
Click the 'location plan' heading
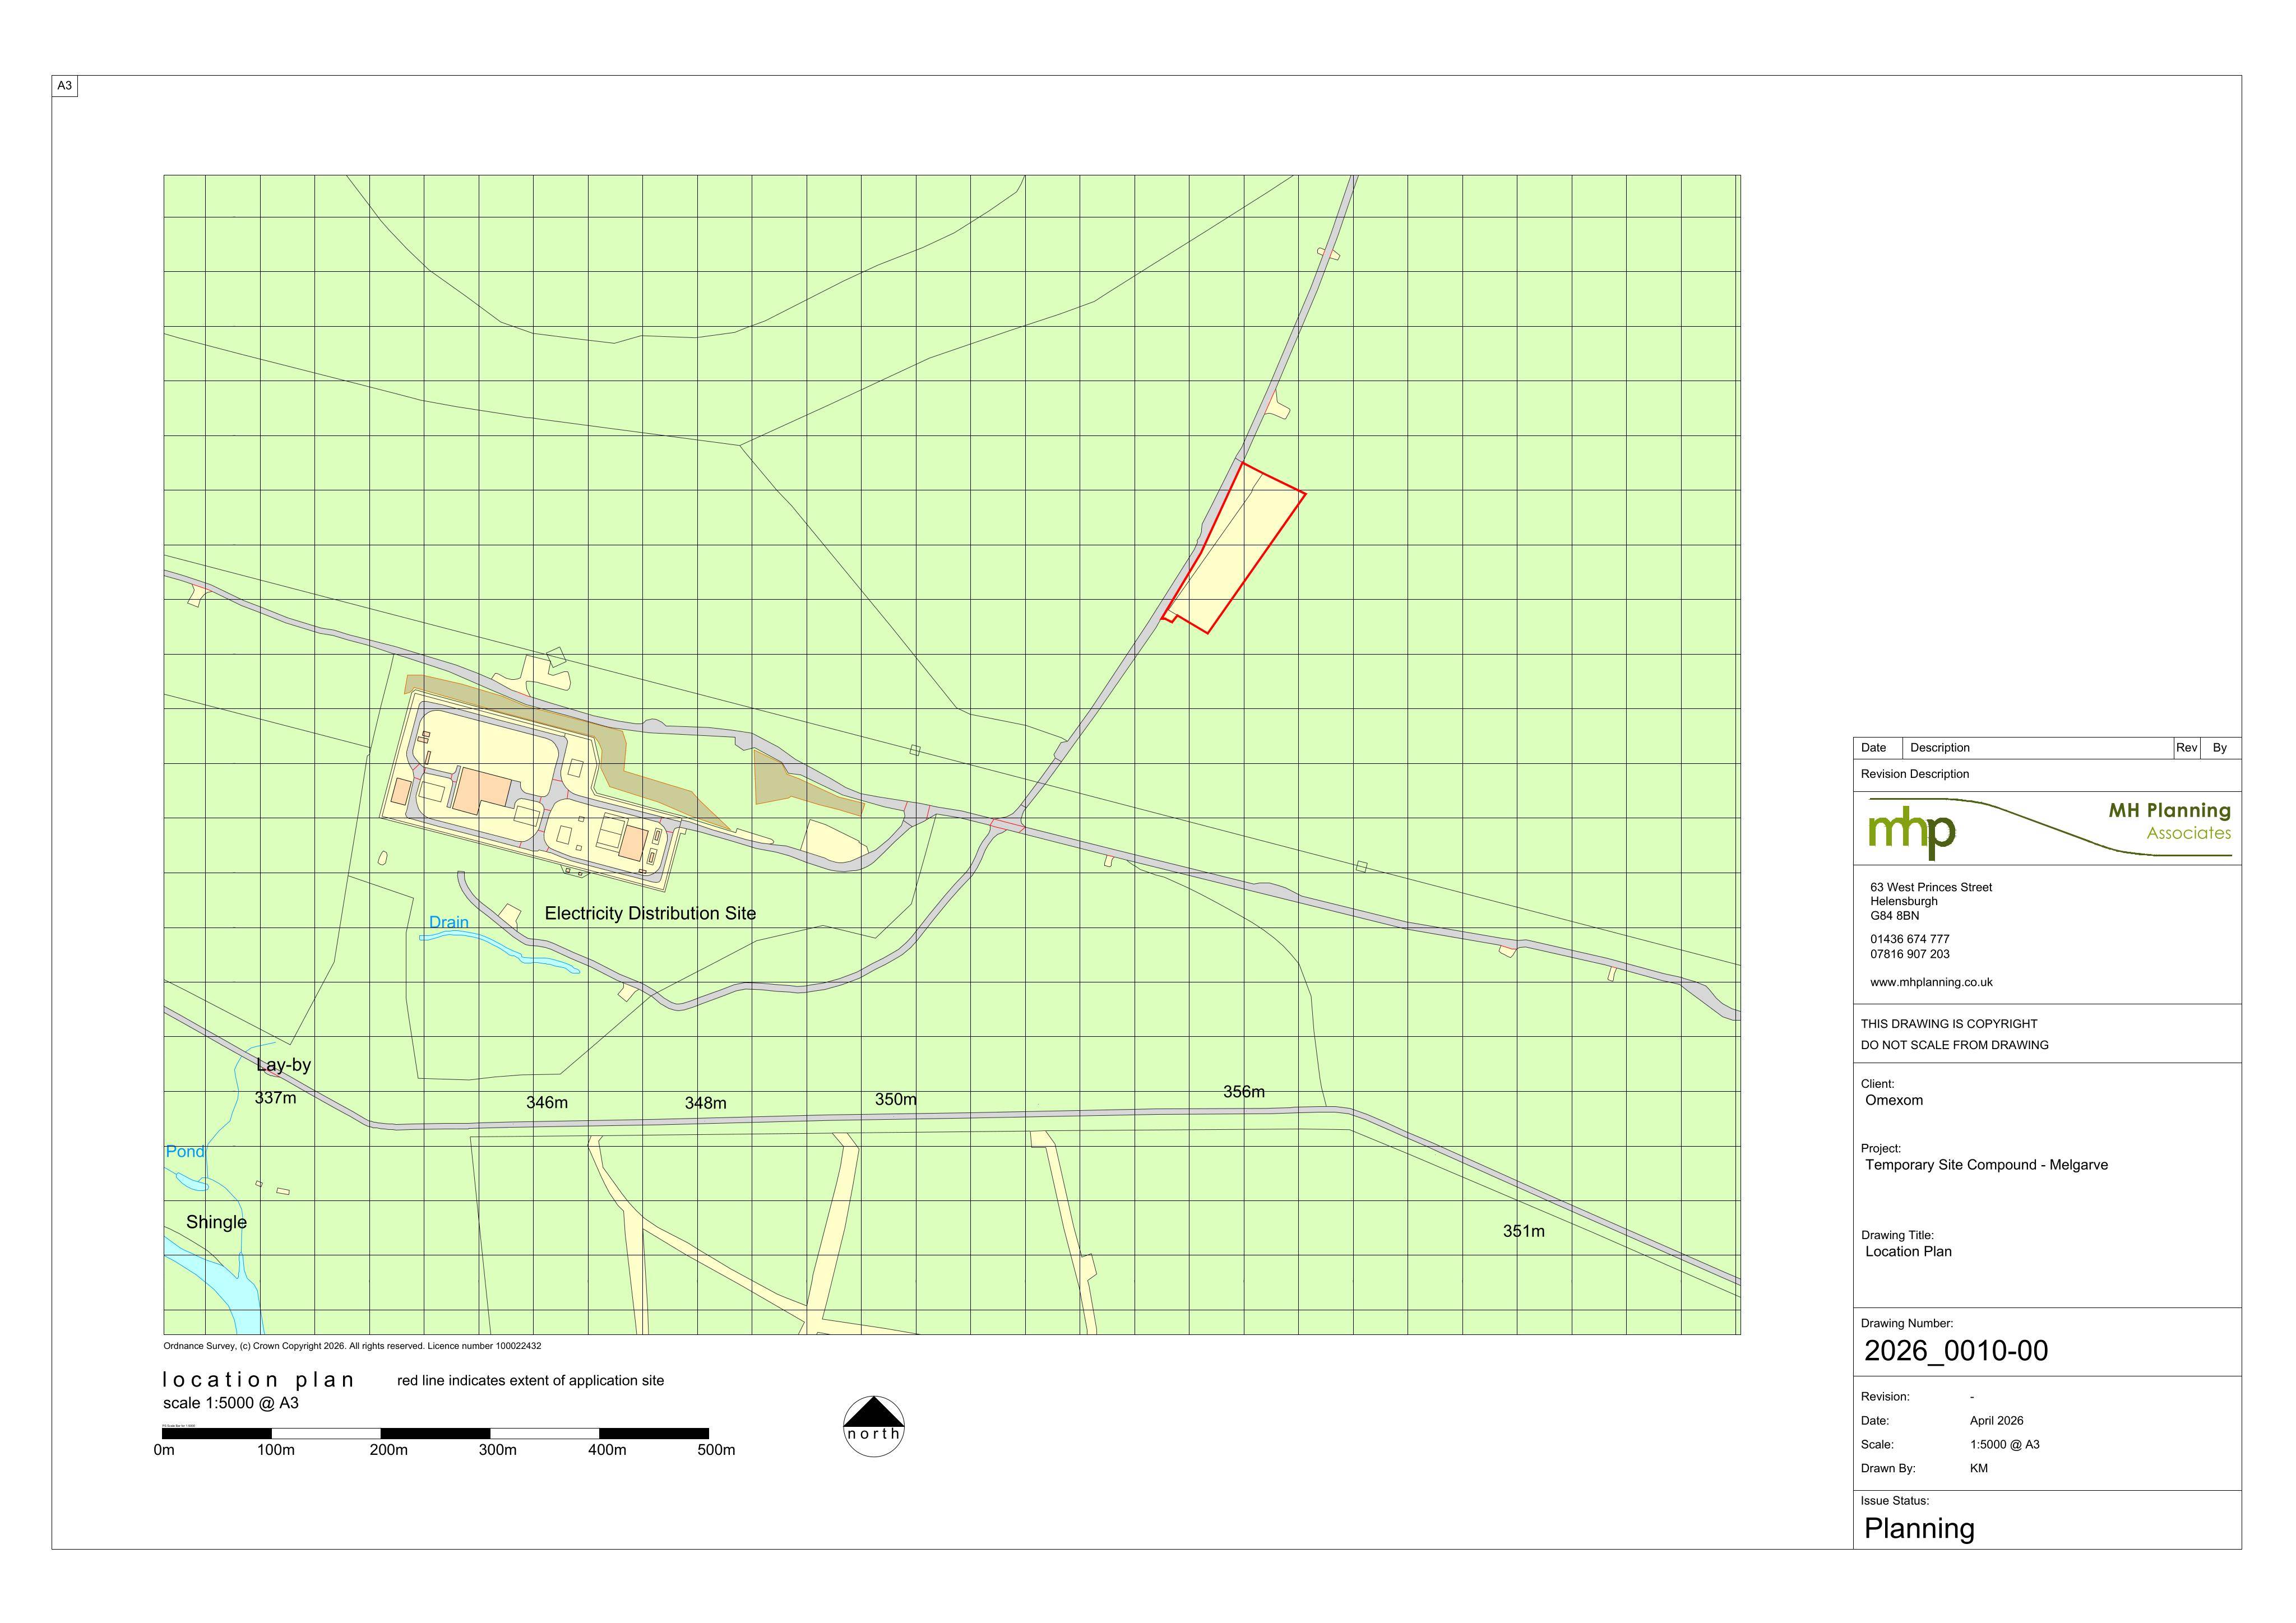click(x=258, y=1380)
